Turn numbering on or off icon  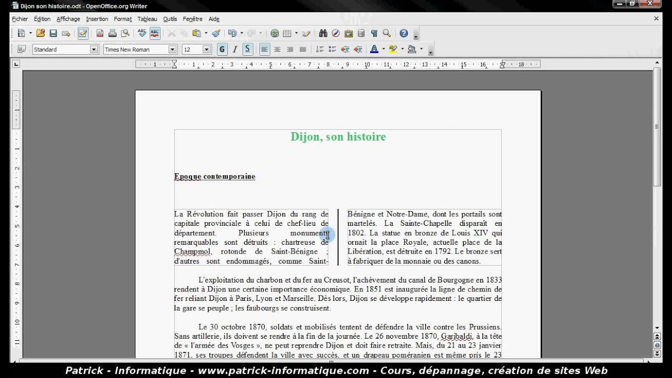pyautogui.click(x=320, y=49)
